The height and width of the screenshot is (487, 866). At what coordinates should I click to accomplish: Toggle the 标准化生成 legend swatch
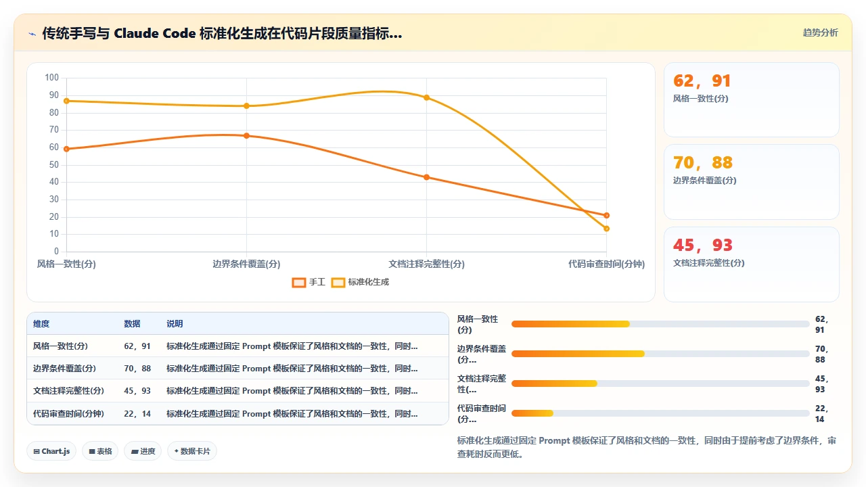pos(338,282)
